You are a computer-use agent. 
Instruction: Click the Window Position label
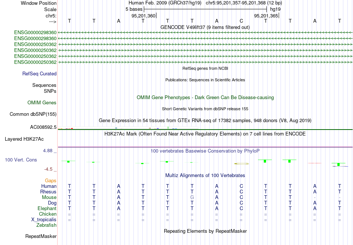(39, 3)
